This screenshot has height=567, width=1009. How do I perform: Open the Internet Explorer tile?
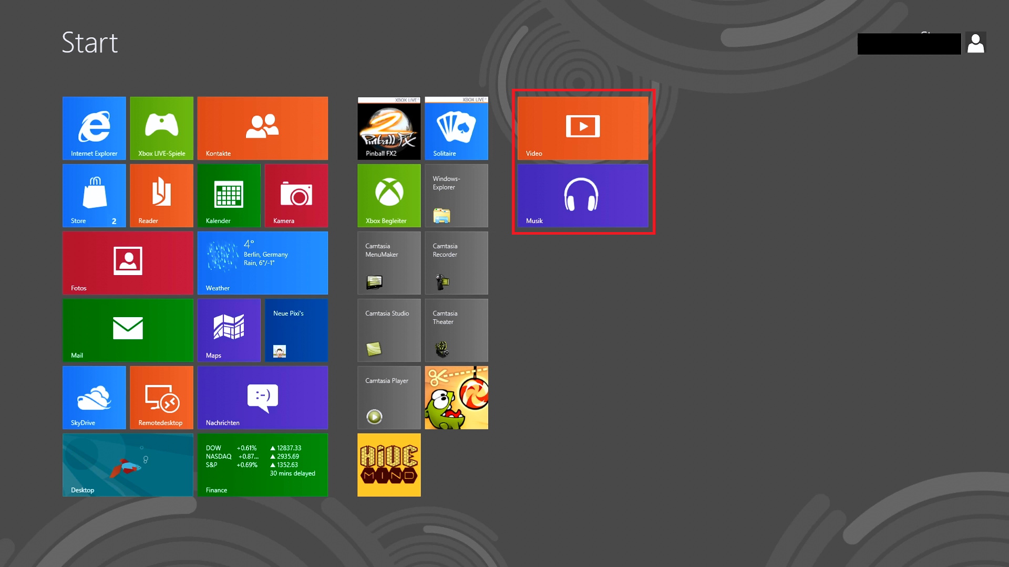click(94, 128)
